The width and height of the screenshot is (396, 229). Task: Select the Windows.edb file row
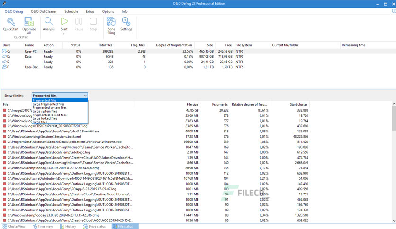[155, 142]
